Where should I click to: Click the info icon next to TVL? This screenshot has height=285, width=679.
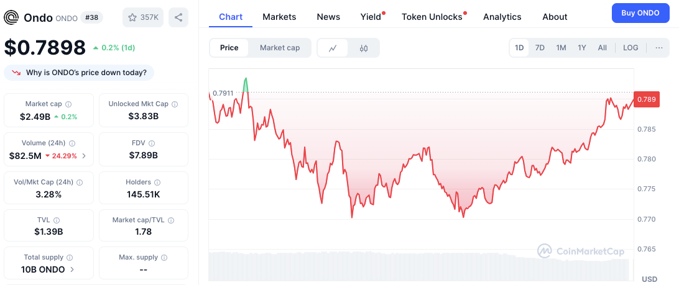click(x=57, y=220)
